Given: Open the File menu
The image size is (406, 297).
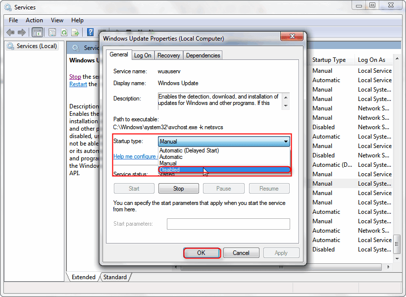Looking at the screenshot, I should click(13, 20).
